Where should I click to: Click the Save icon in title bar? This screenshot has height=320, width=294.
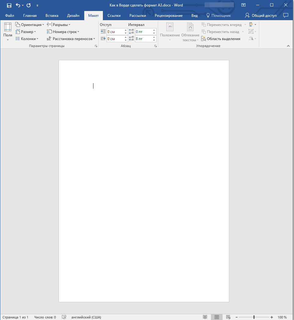(9, 5)
